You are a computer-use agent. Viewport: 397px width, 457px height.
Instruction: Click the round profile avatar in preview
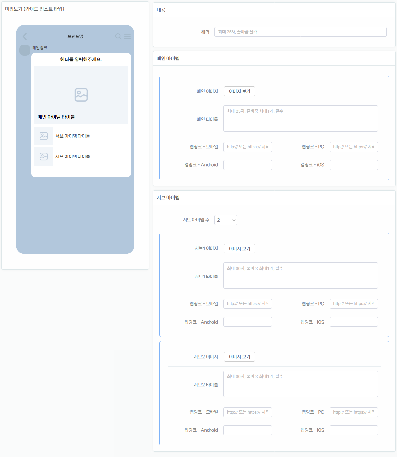pyautogui.click(x=25, y=50)
